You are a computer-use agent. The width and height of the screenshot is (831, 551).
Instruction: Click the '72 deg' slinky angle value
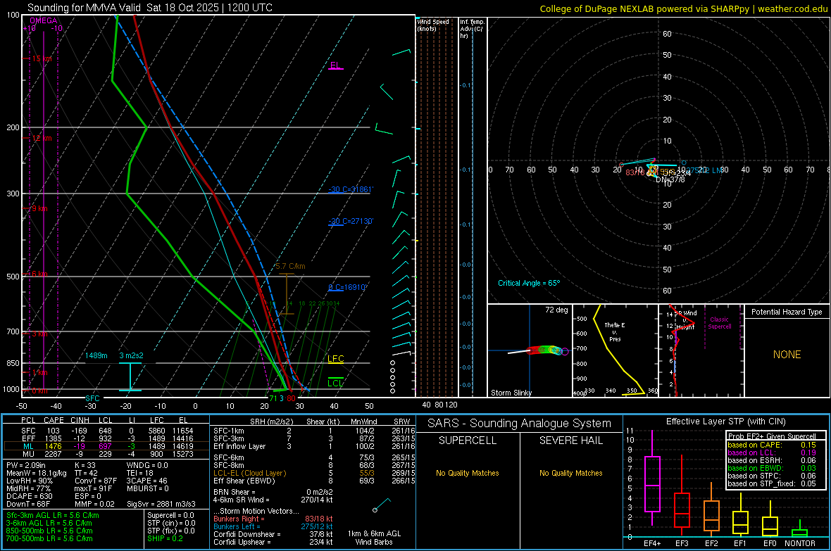tap(556, 310)
